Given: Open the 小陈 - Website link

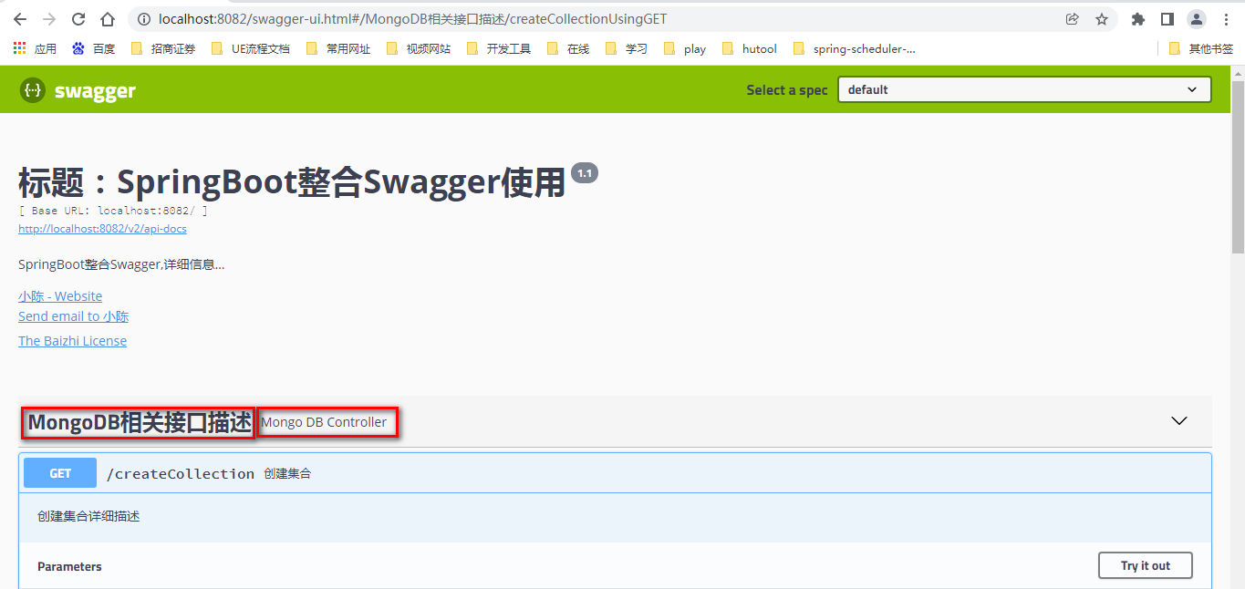Looking at the screenshot, I should (60, 296).
